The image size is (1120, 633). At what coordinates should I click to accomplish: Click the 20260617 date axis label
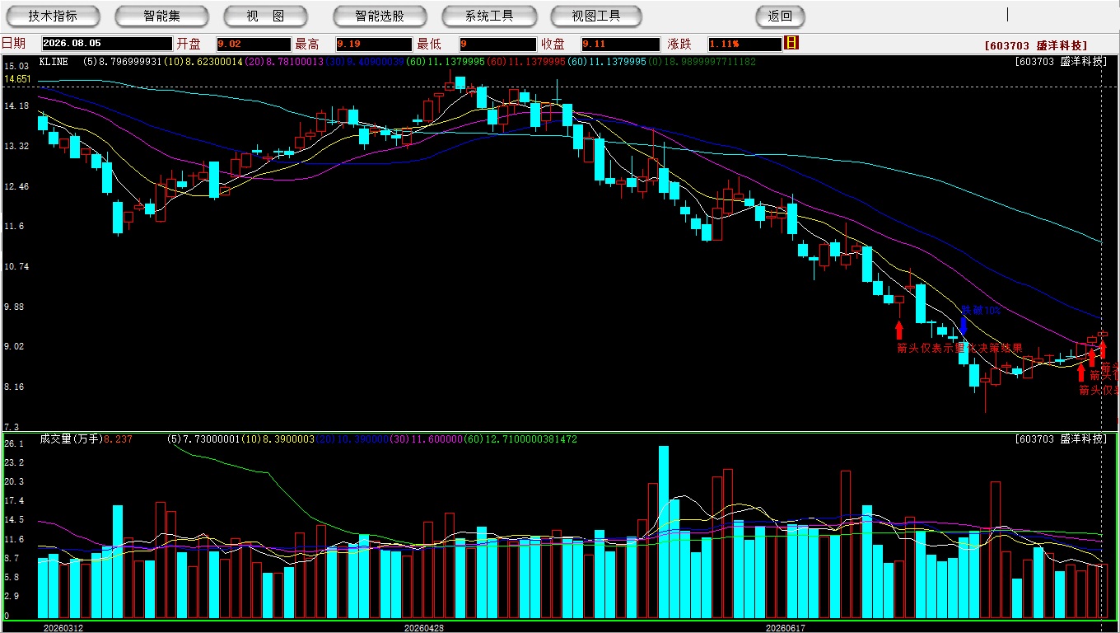click(785, 627)
